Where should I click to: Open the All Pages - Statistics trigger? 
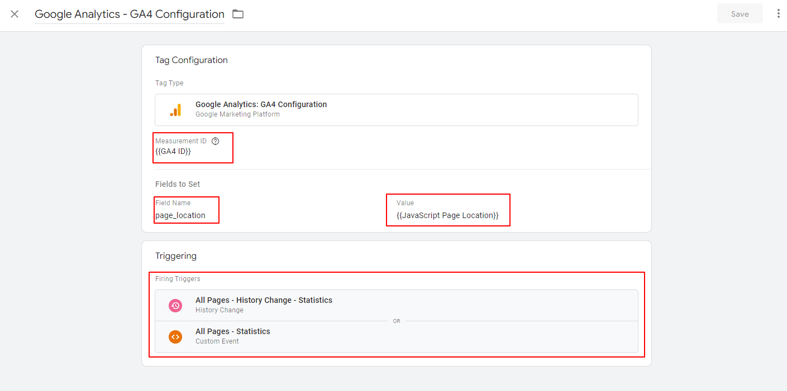click(x=232, y=331)
